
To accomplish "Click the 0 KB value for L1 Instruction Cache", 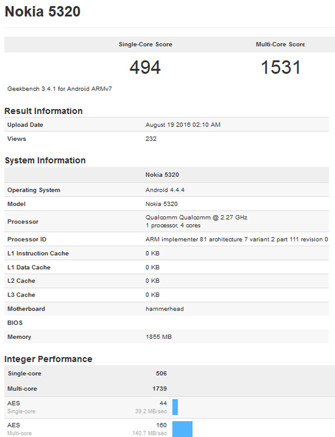I will coord(153,253).
